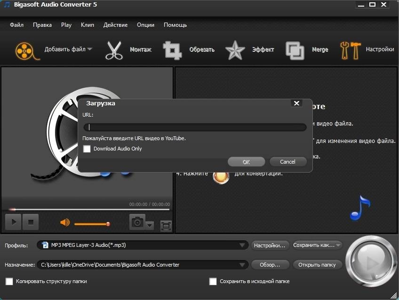Image resolution: width=399 pixels, height=300 pixels.
Task: Open the Профиль format dropdown
Action: pyautogui.click(x=242, y=245)
